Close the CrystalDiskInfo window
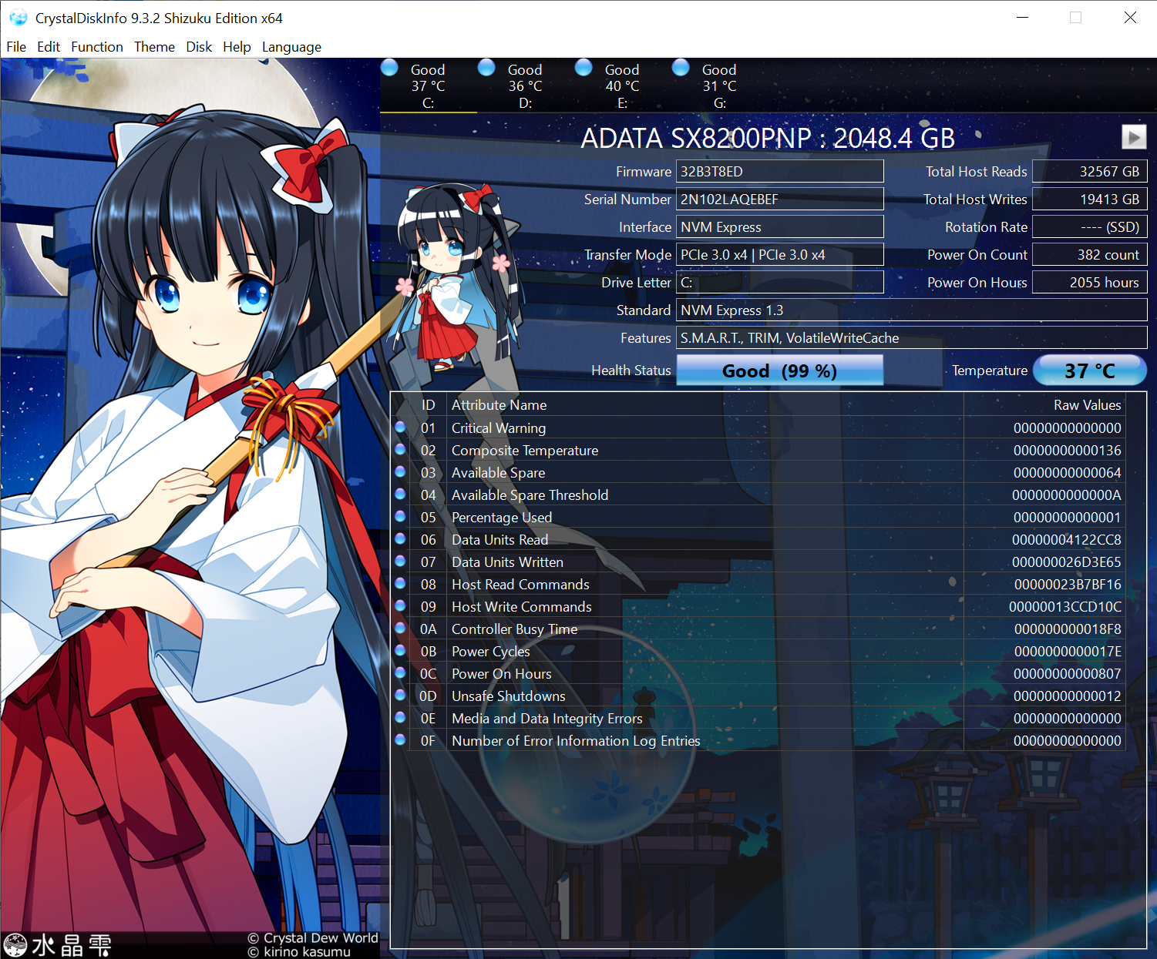 [x=1130, y=17]
